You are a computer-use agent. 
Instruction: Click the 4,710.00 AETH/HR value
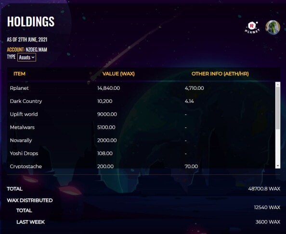[194, 88]
